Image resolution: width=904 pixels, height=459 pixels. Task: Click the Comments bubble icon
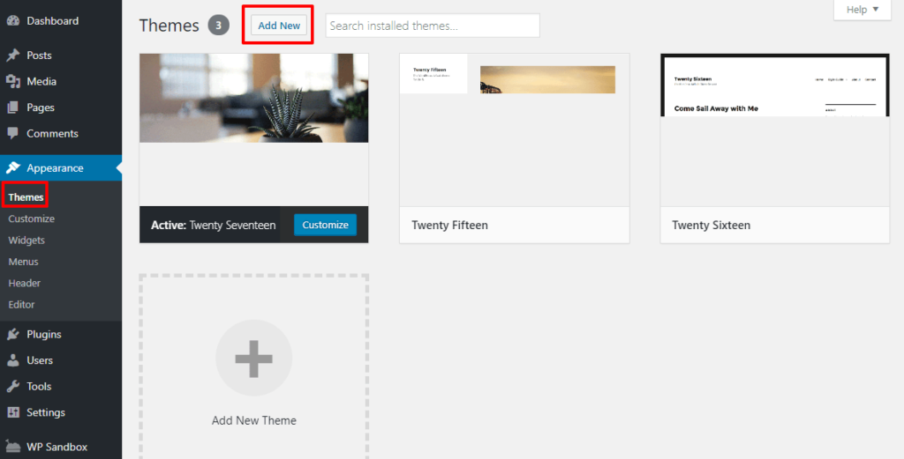[12, 133]
